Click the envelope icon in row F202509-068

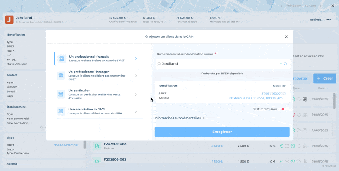pos(287,146)
